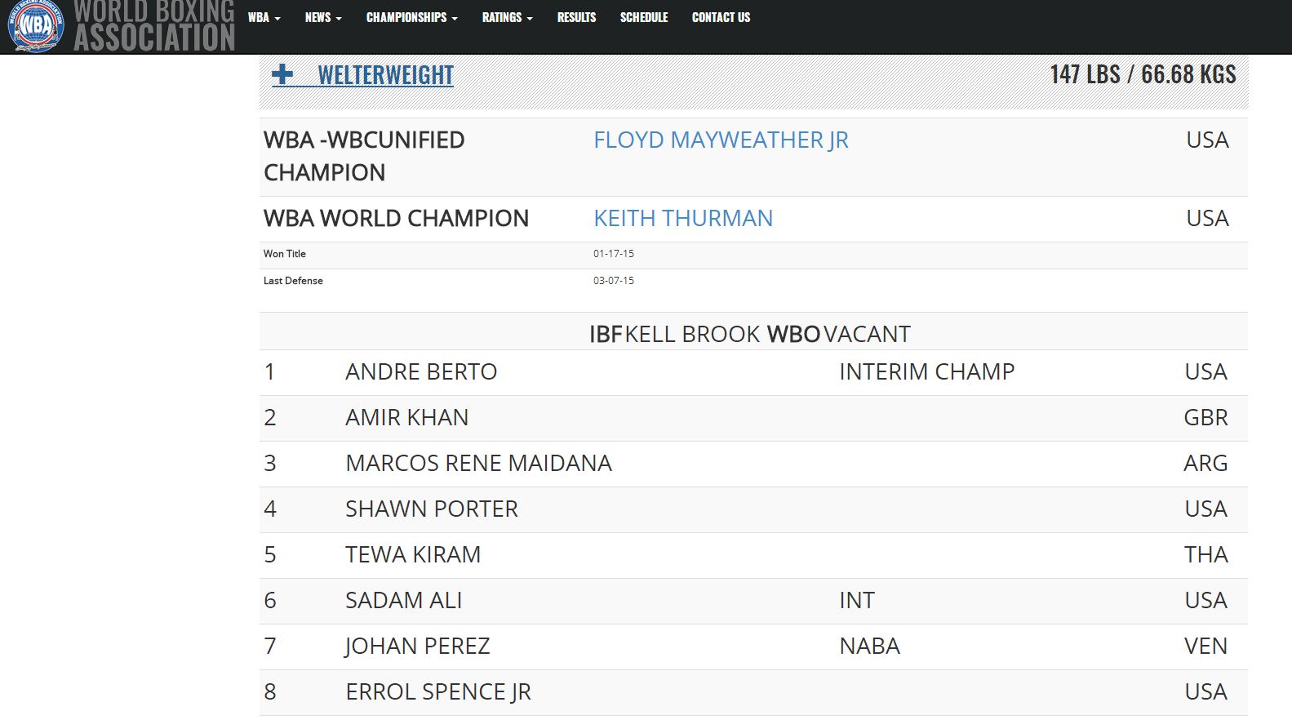
Task: Click the IBF Kell Brook text
Action: (x=675, y=335)
